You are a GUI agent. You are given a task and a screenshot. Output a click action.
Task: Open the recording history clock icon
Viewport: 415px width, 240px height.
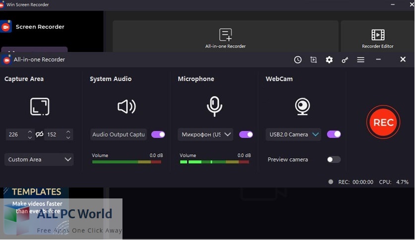point(297,59)
